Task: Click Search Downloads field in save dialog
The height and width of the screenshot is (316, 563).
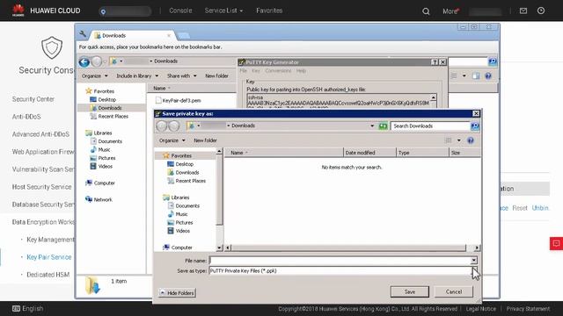Action: point(430,126)
